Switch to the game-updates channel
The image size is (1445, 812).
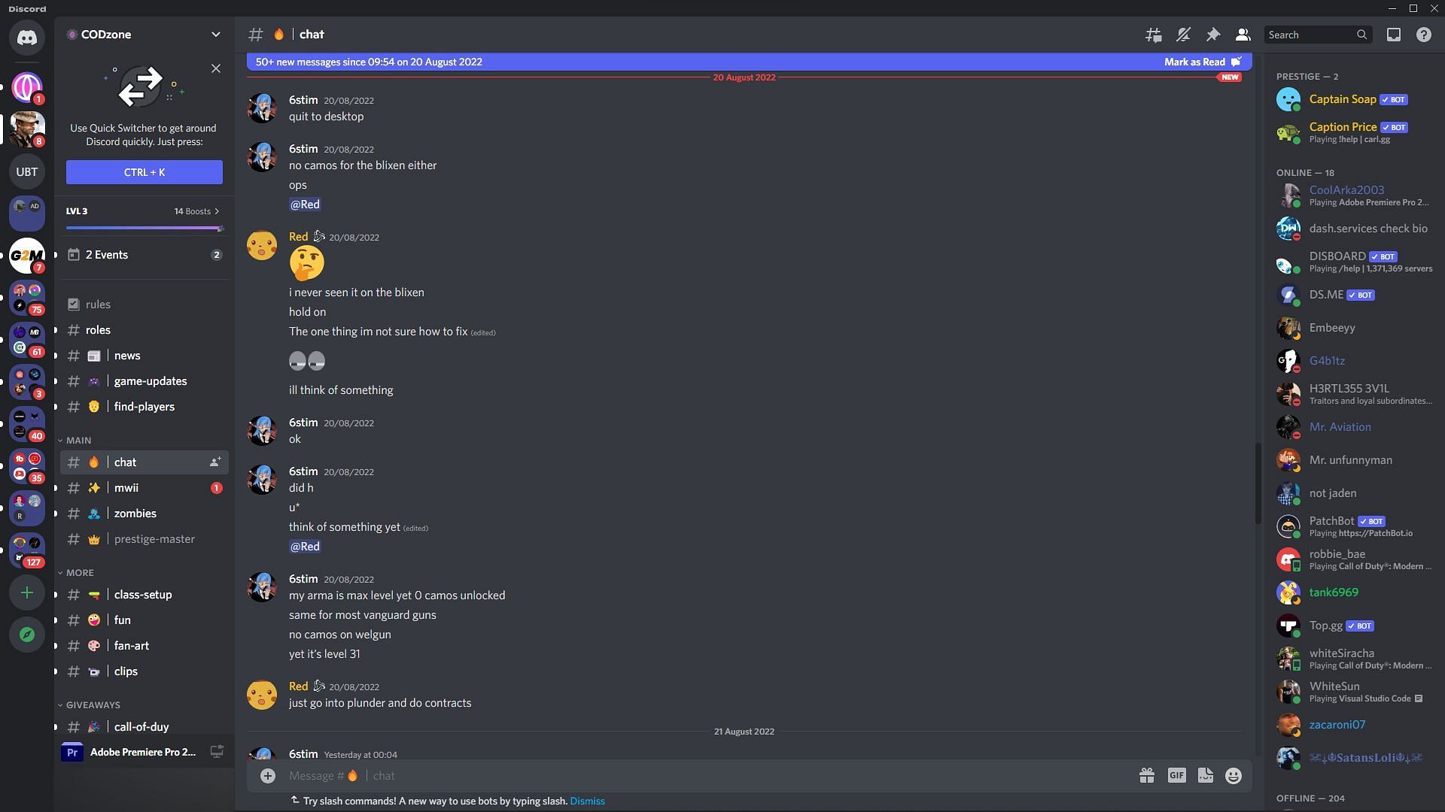coord(150,380)
